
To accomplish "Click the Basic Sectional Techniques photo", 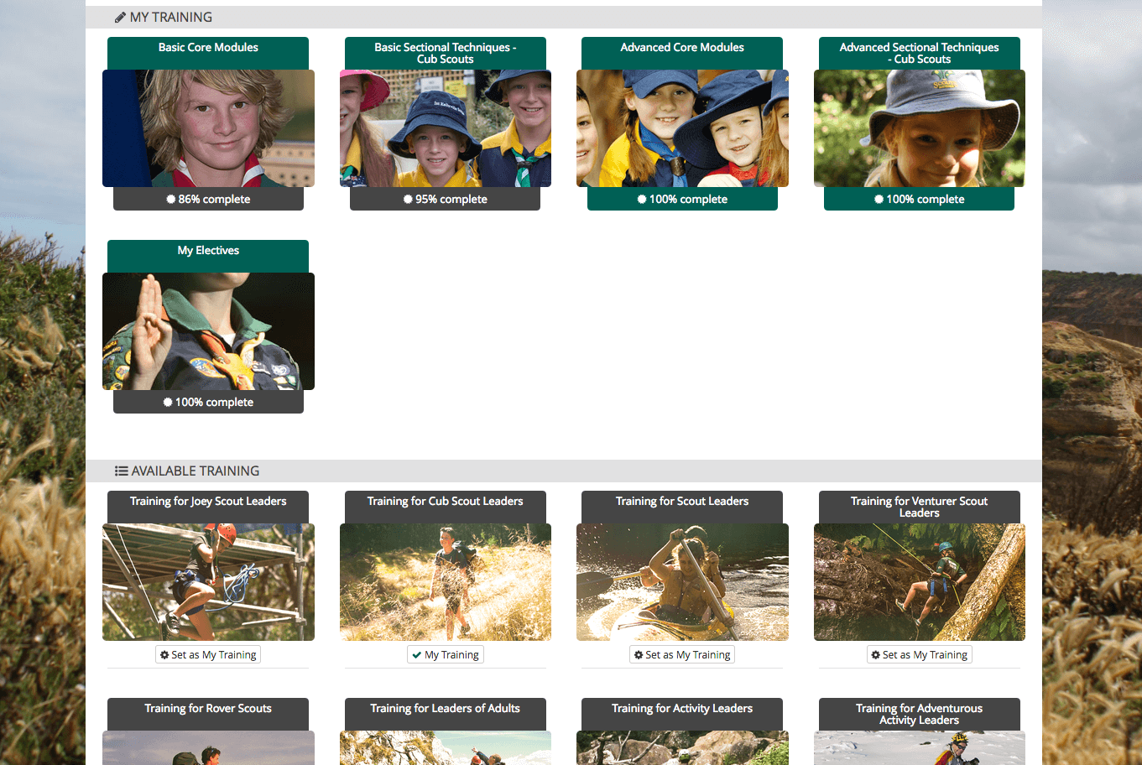I will pos(446,128).
